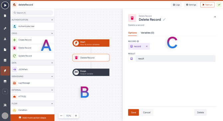Select the Delete Record trash icon in list
Image resolution: width=223 pixels, height=121 pixels.
coord(14,48)
